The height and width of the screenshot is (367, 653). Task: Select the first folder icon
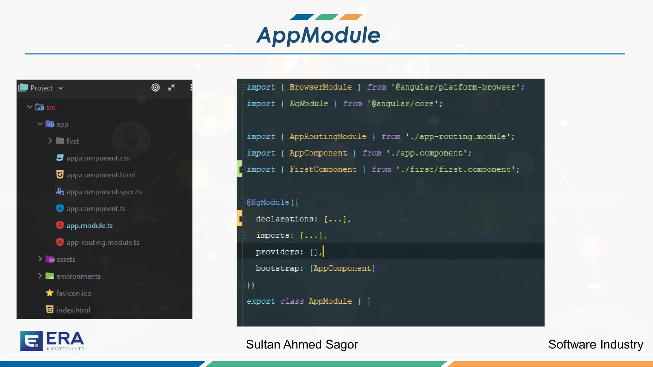pos(60,140)
